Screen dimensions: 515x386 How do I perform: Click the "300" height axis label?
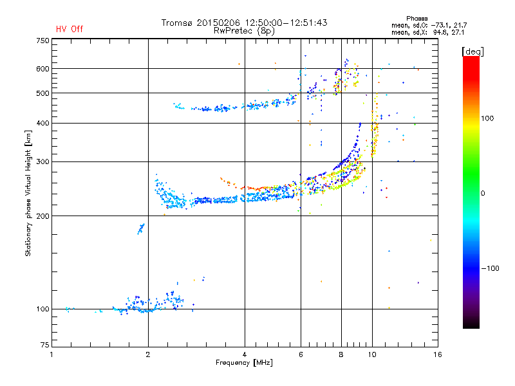click(x=42, y=161)
